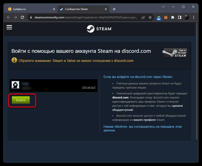
Task: Open Chrome three-dot menu
Action: [193, 17]
